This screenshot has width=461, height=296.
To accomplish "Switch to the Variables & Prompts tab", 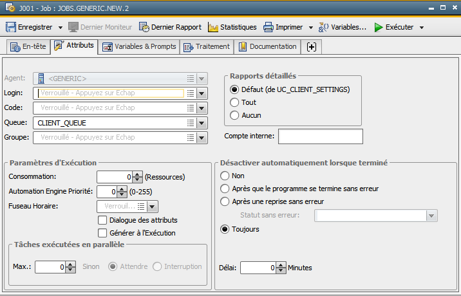I will point(140,47).
